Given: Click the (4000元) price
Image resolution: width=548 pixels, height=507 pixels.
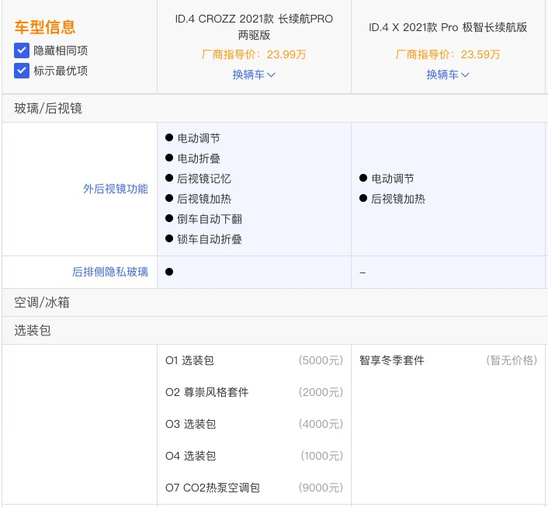Looking at the screenshot, I should coord(321,424).
